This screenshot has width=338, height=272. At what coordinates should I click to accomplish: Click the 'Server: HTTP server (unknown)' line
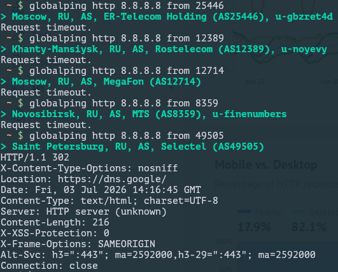coord(83,211)
